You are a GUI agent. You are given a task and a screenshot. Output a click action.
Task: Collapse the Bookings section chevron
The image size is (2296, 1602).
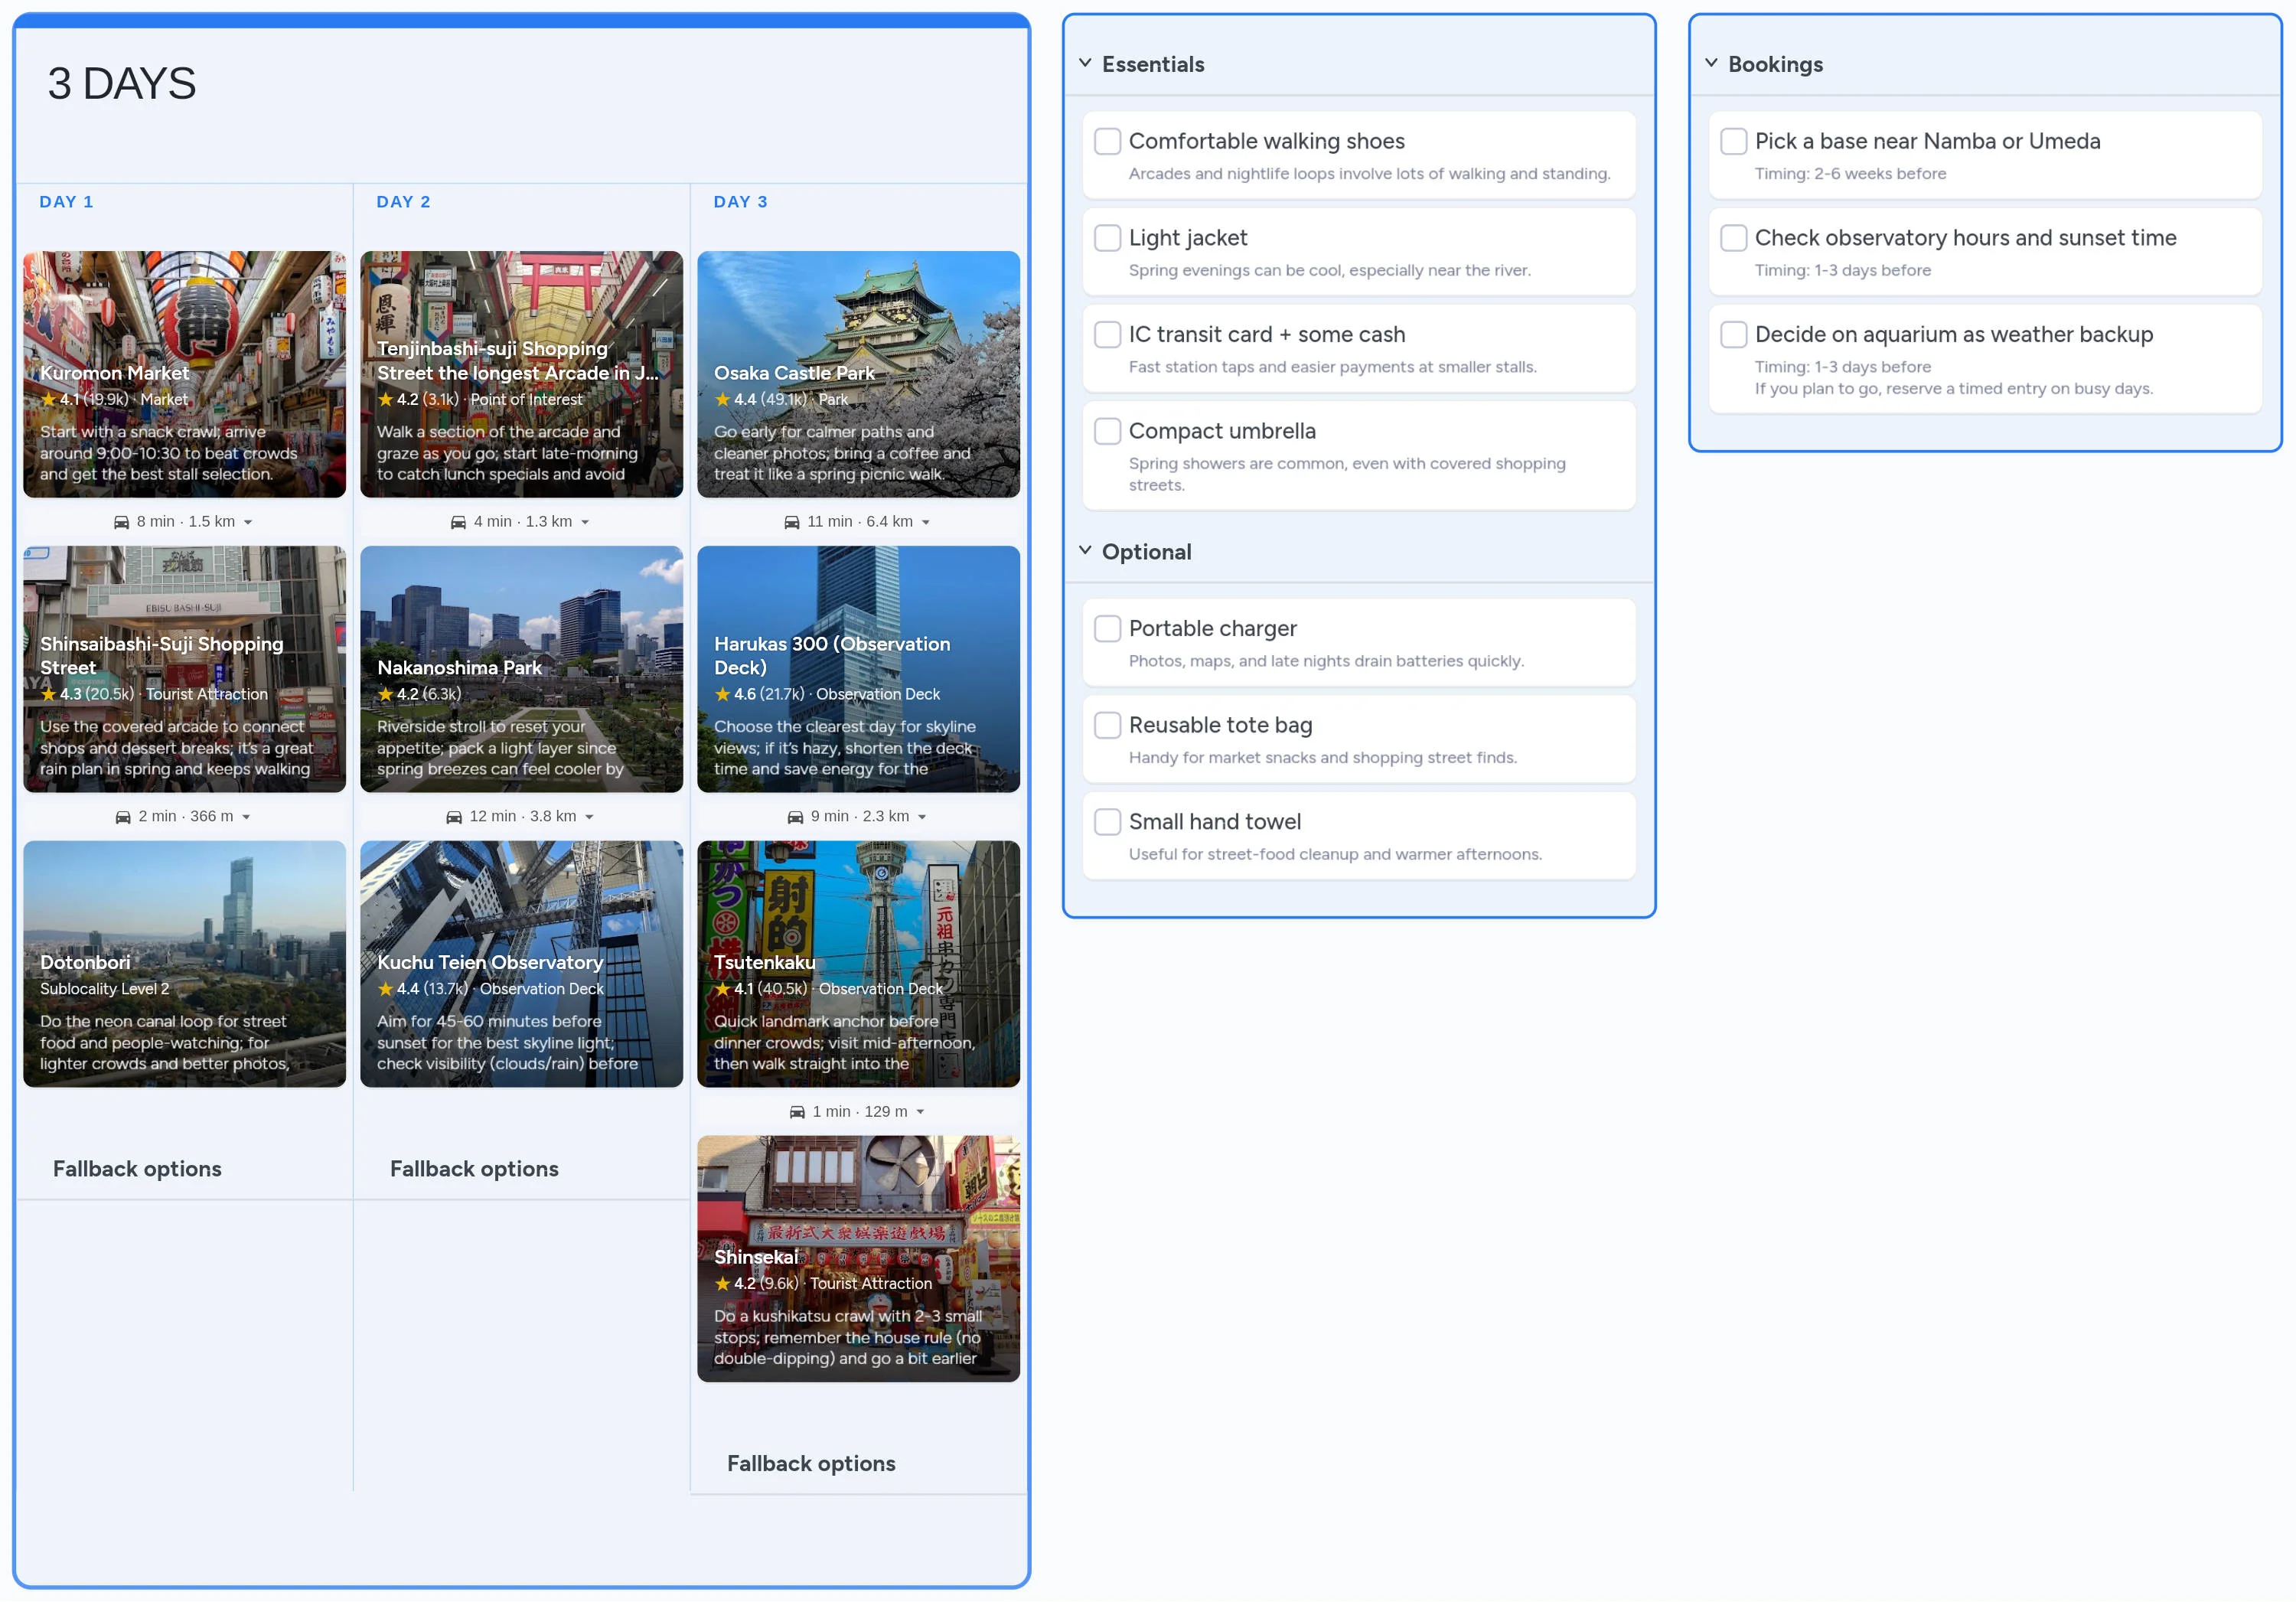(x=1711, y=63)
